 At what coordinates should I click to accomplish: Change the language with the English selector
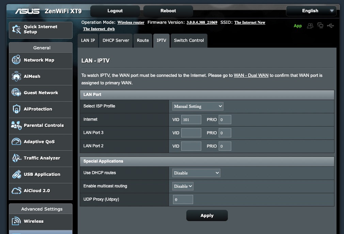tap(311, 11)
